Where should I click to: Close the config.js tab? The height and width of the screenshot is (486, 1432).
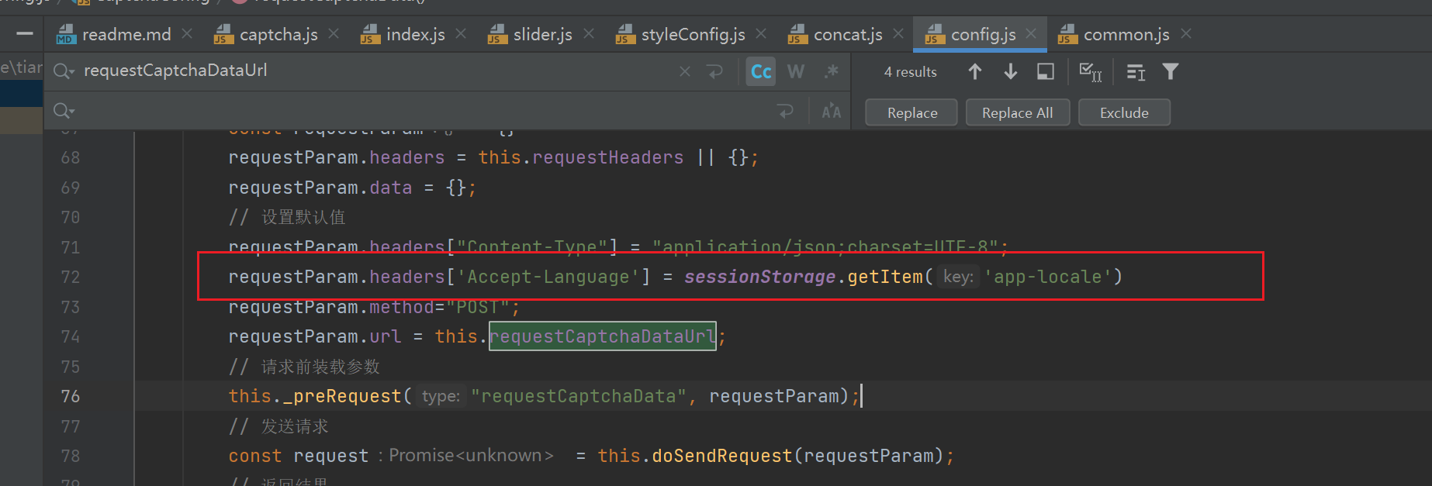[x=1031, y=34]
